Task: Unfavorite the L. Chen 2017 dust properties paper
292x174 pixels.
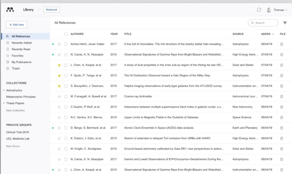Action: point(59,65)
